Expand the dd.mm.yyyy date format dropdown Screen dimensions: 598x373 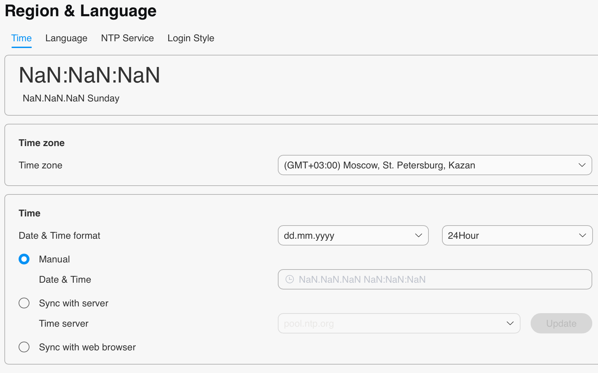(353, 236)
